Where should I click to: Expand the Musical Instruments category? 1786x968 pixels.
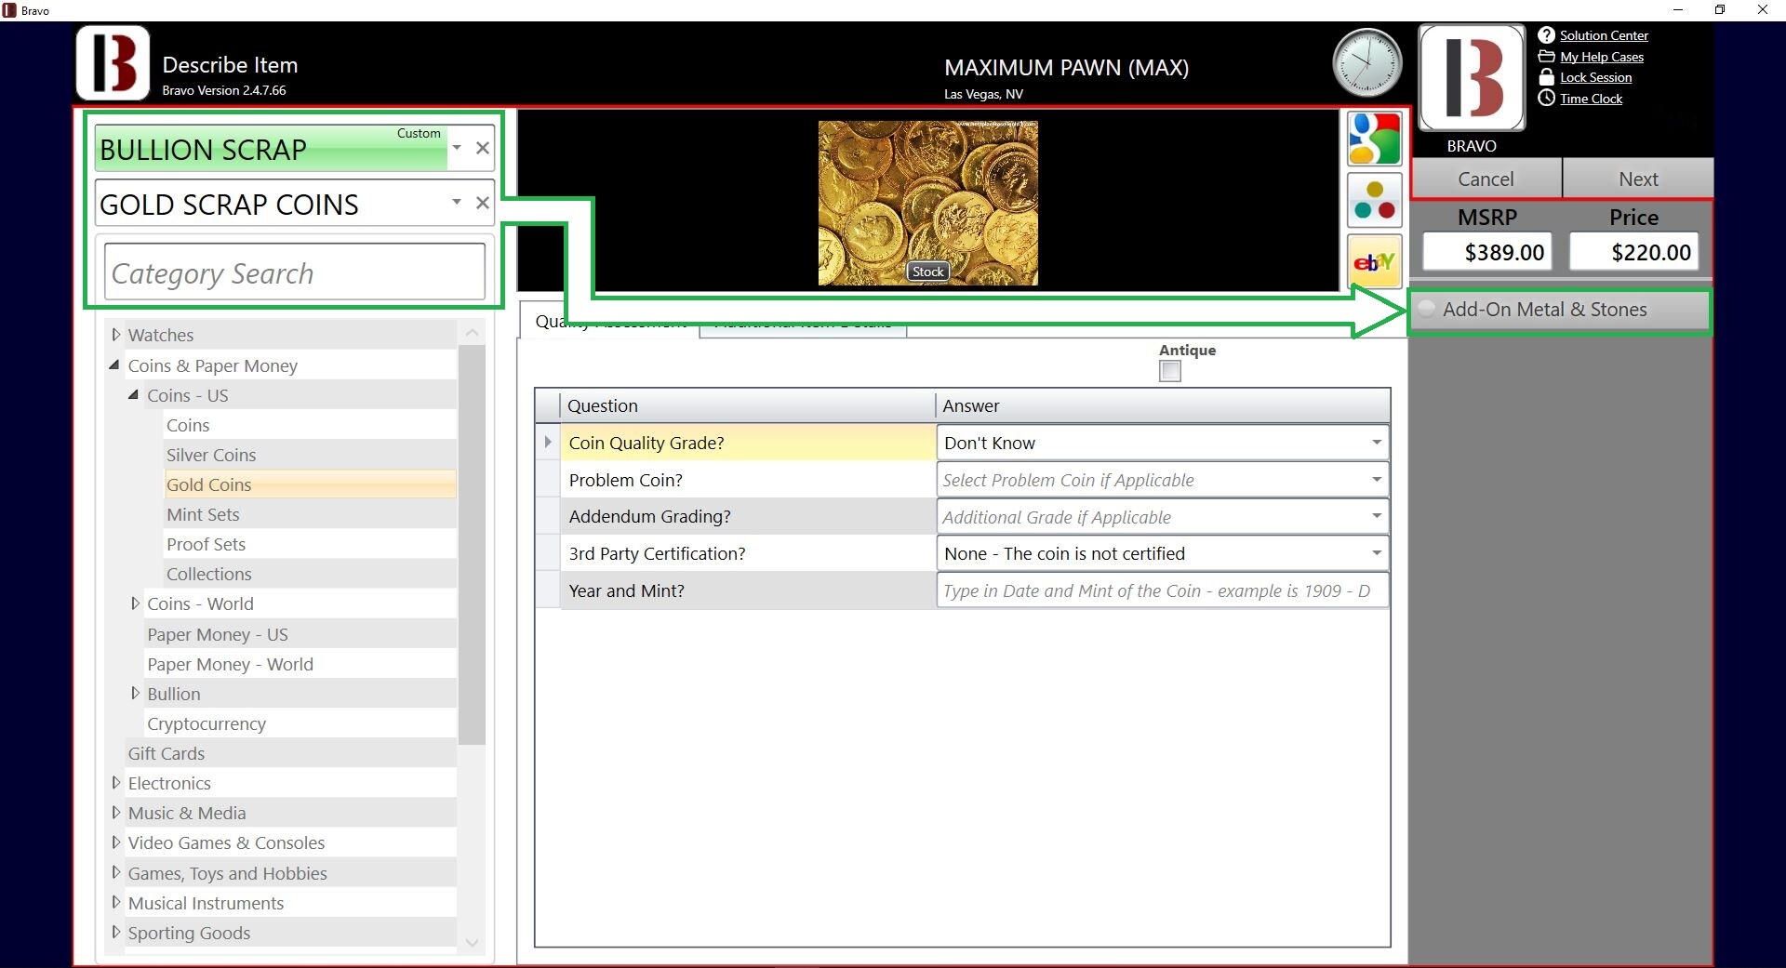pos(116,903)
